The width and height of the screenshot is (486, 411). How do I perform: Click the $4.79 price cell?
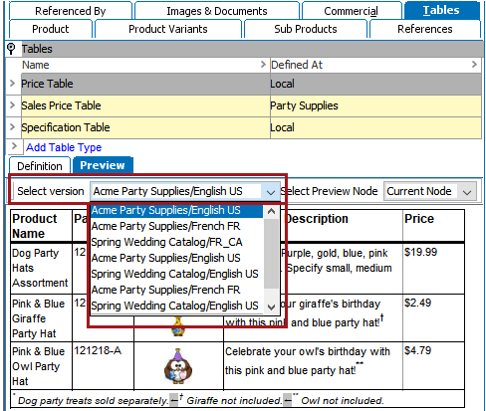(433, 366)
